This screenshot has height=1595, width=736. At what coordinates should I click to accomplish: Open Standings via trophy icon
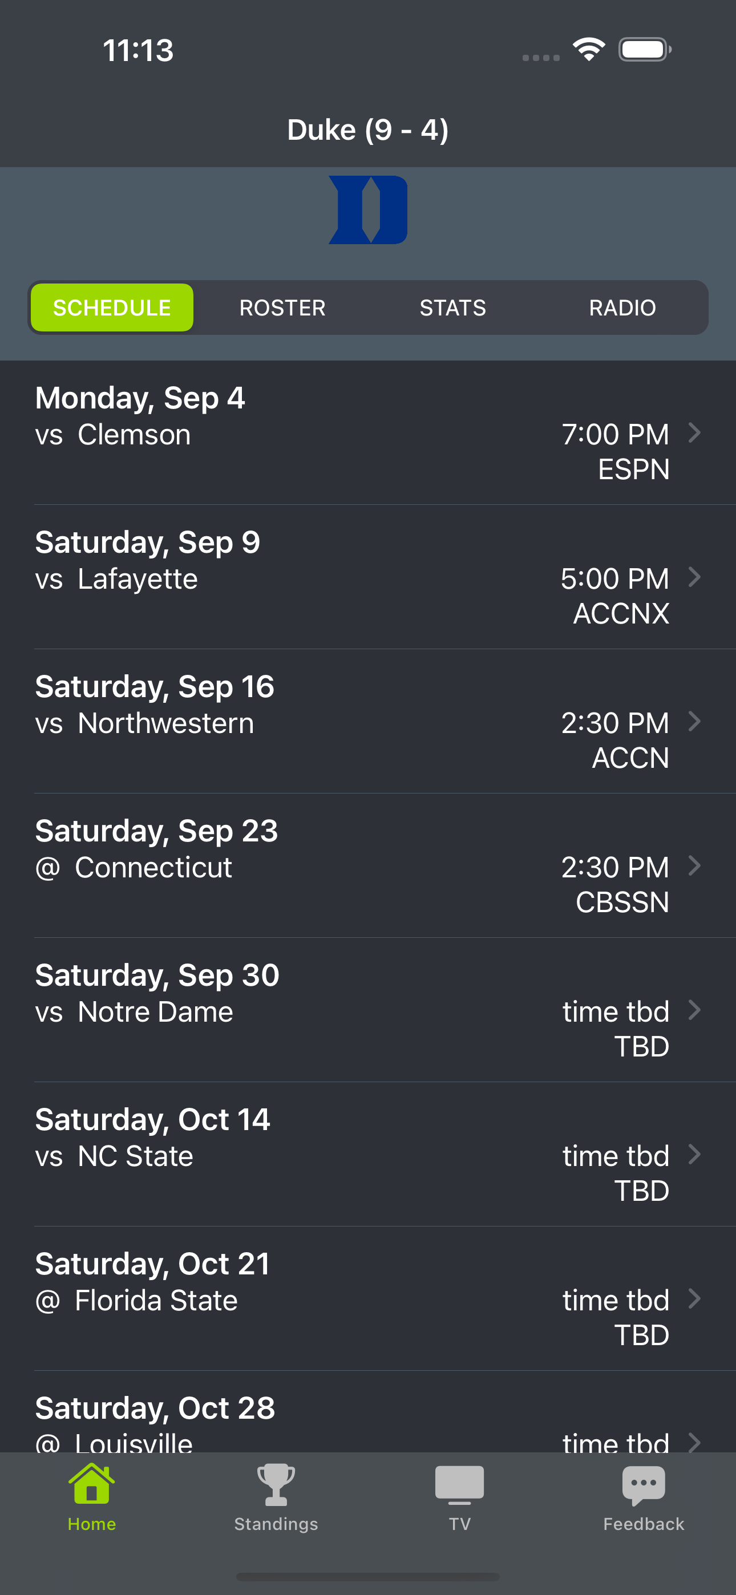[276, 1484]
